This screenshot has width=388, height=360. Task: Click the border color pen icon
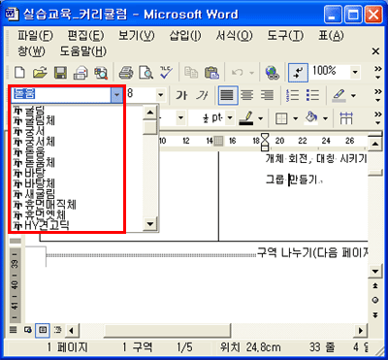[246, 118]
